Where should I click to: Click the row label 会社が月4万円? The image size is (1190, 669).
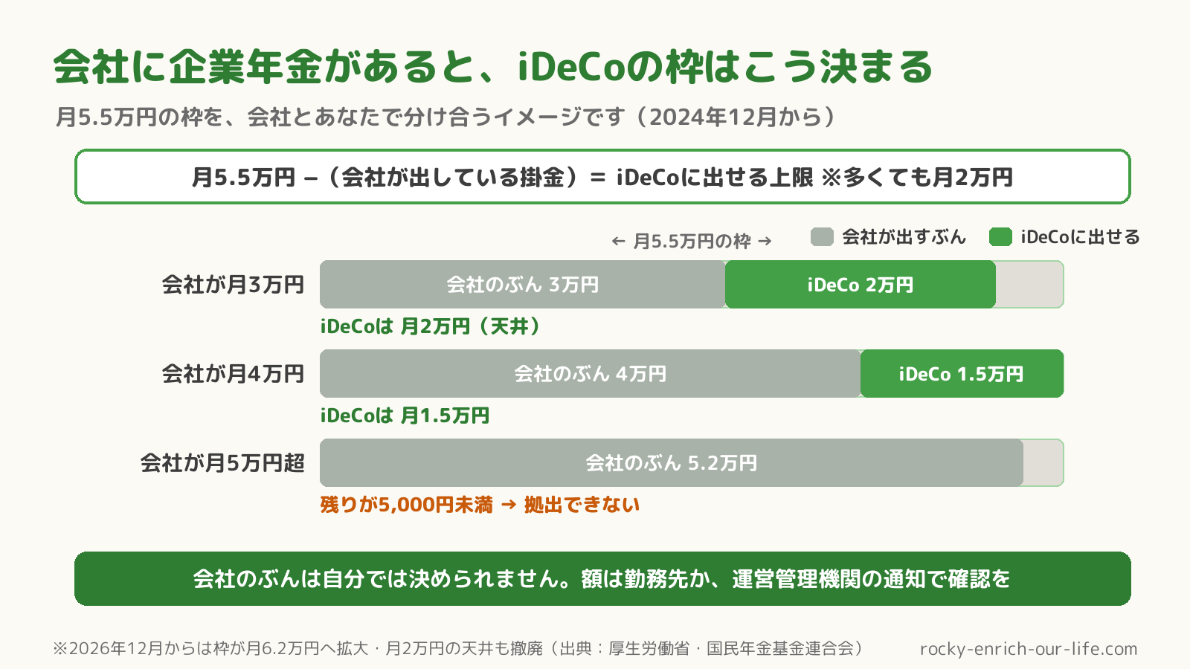tap(234, 374)
